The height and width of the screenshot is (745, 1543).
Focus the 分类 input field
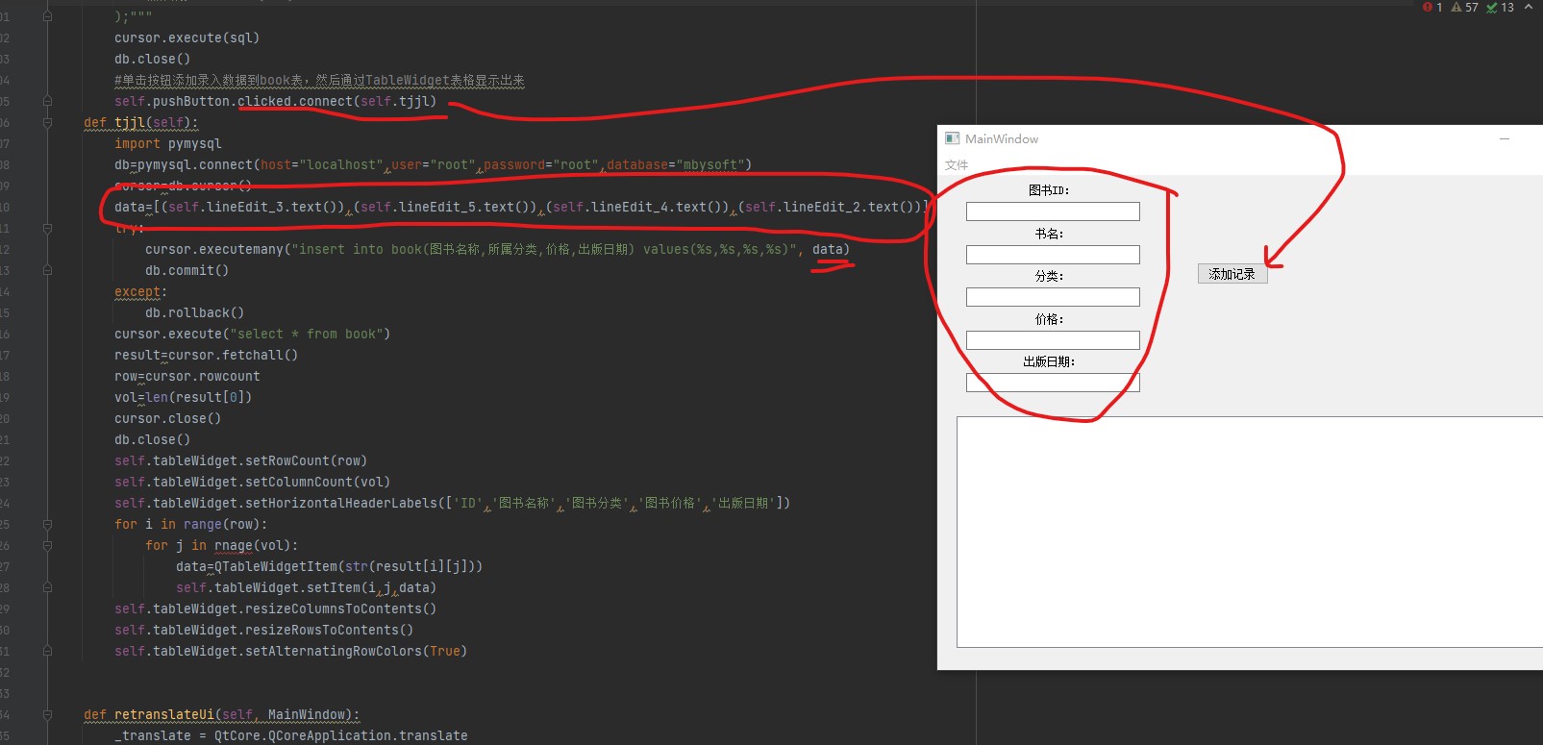click(1053, 297)
